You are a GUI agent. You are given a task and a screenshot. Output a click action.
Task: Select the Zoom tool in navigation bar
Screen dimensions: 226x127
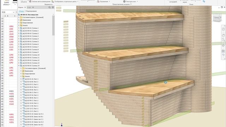[223, 40]
